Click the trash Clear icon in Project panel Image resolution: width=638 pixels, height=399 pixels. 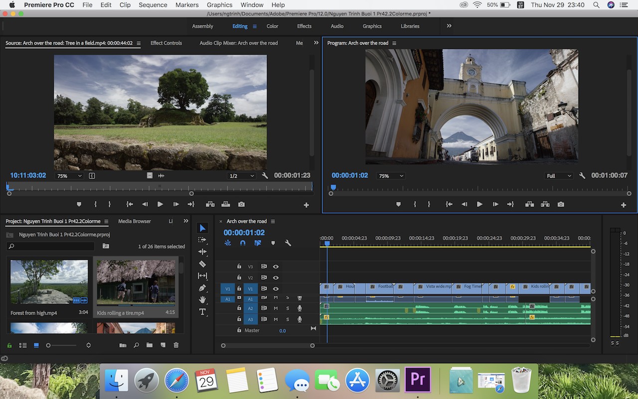175,345
